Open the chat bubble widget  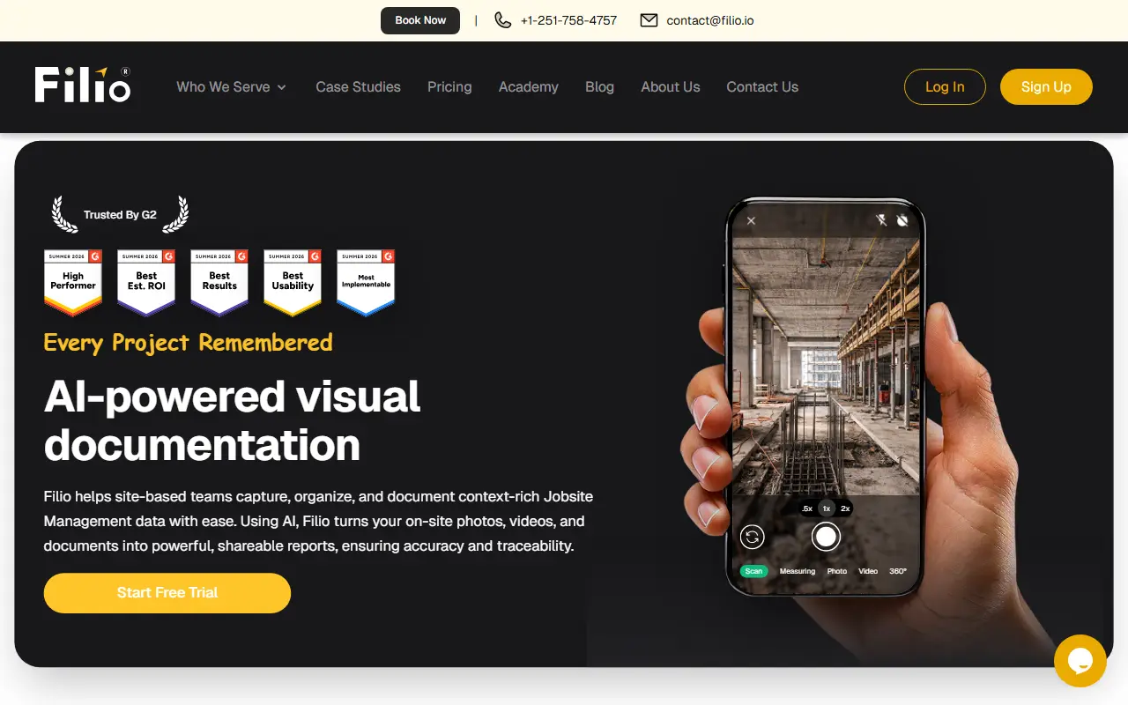(x=1080, y=661)
